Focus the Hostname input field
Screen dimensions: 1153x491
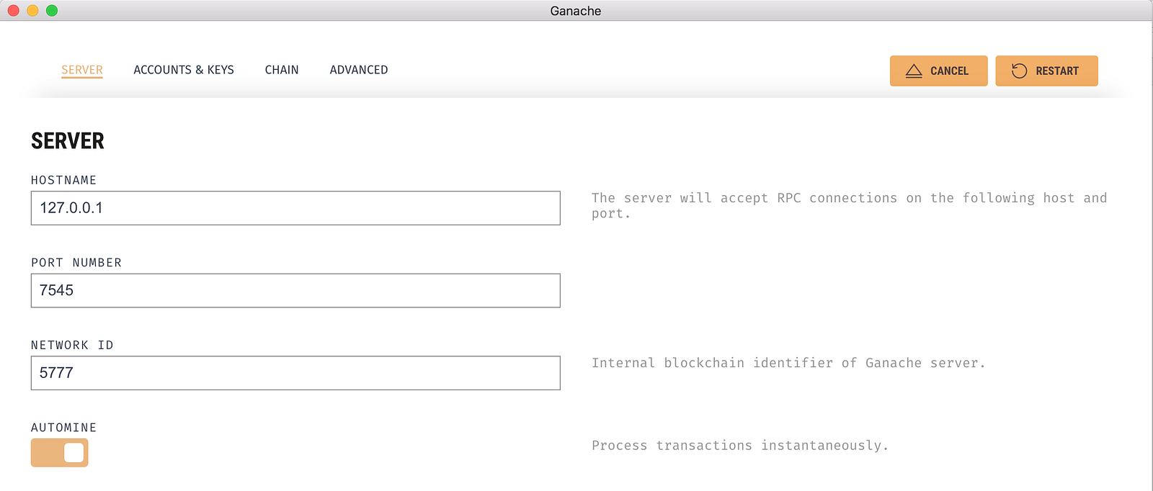click(x=295, y=208)
